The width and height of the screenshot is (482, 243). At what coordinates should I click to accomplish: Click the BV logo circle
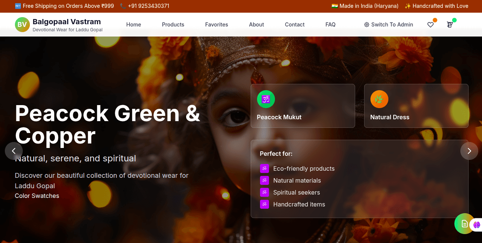22,25
